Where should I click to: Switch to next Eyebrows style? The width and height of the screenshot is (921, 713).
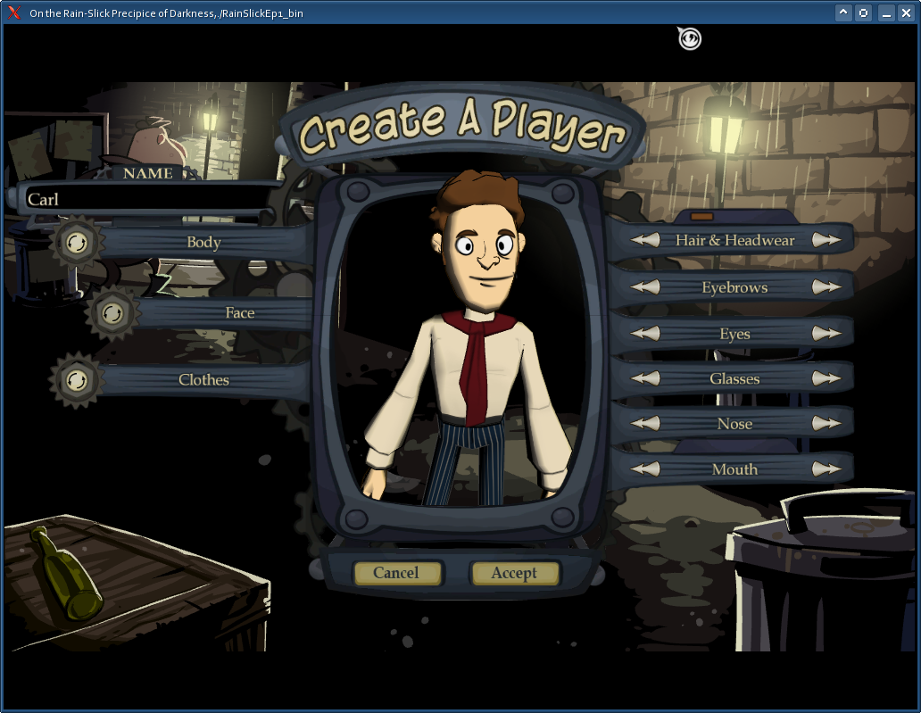(x=826, y=287)
